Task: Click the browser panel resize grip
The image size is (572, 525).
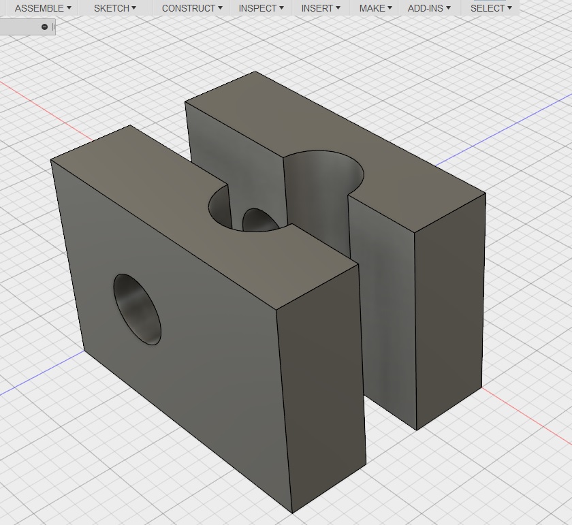Action: point(54,27)
